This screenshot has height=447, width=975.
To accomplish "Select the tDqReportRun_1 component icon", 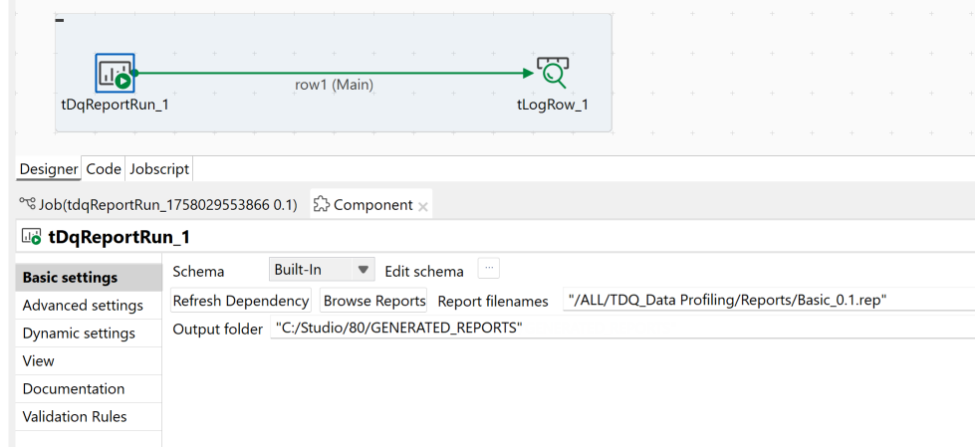I will tap(115, 73).
